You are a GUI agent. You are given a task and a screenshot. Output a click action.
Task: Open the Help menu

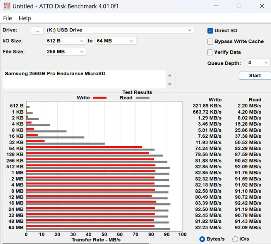[25, 18]
